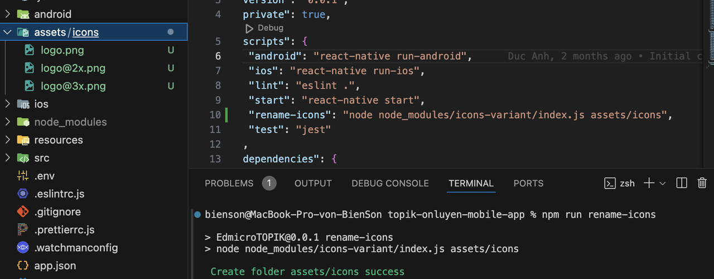The height and width of the screenshot is (279, 714).
Task: Click the zsh terminal shell icon
Action: [x=610, y=183]
